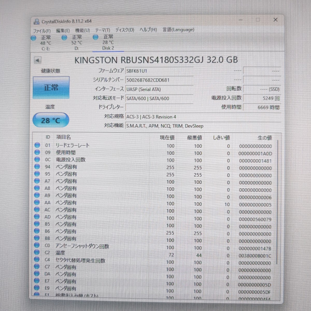Click status icon for 01 リードエラーレート
The height and width of the screenshot is (311, 311).
pyautogui.click(x=37, y=145)
